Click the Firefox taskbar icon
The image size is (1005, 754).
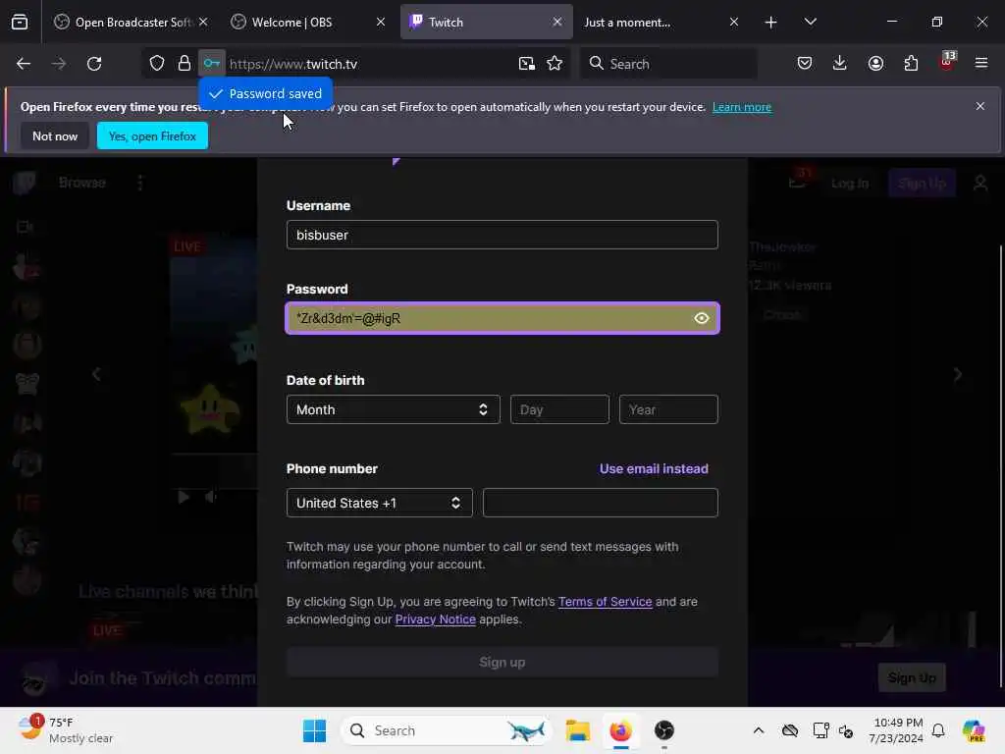point(620,730)
